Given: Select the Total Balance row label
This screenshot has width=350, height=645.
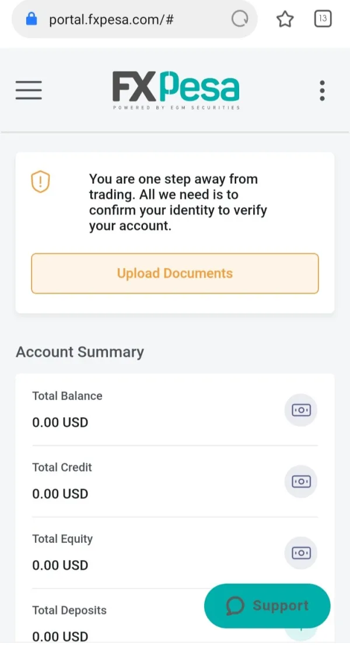Looking at the screenshot, I should (x=67, y=396).
